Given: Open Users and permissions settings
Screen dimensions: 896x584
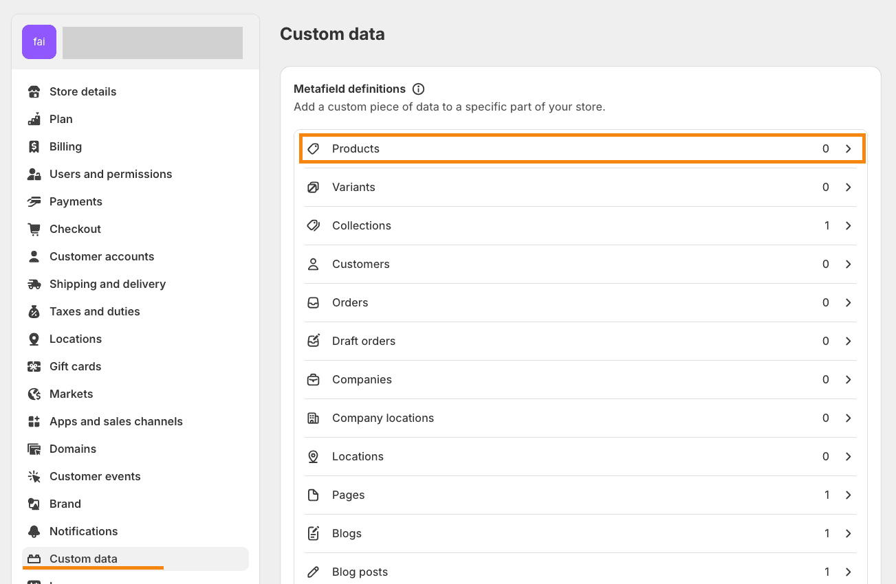Looking at the screenshot, I should (x=135, y=174).
